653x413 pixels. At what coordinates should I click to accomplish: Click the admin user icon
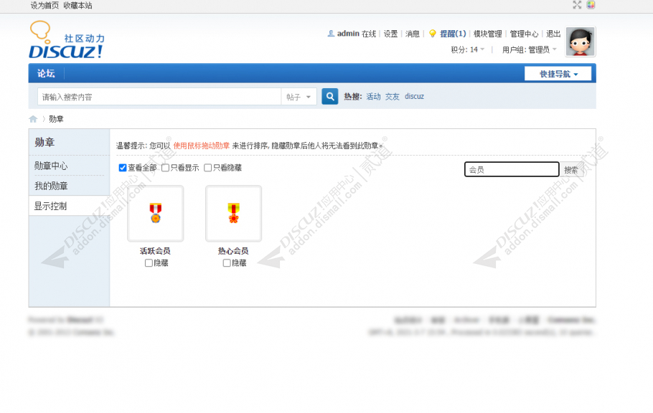(x=331, y=33)
